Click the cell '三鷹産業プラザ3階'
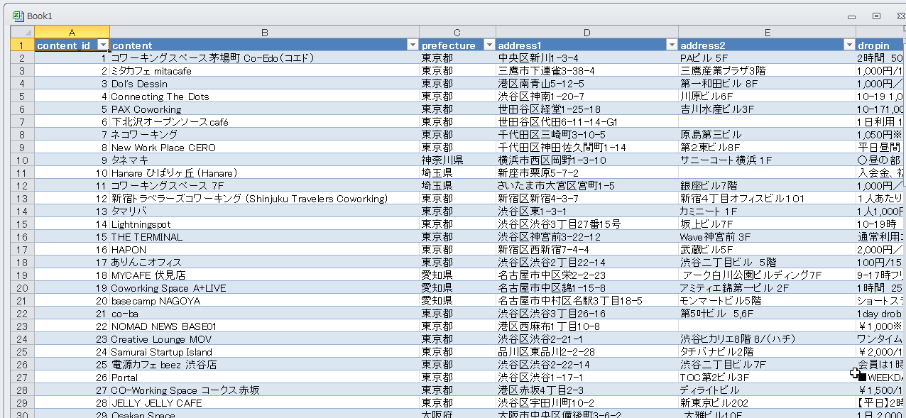This screenshot has width=906, height=418. pos(767,70)
